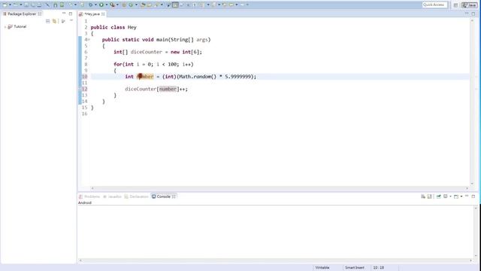This screenshot has height=271, width=481.
Task: Switch to the Java perspective button
Action: [469, 5]
